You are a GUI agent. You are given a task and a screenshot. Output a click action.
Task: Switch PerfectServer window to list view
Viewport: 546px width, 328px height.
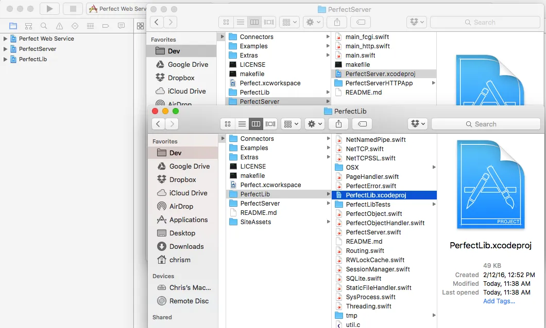point(240,22)
